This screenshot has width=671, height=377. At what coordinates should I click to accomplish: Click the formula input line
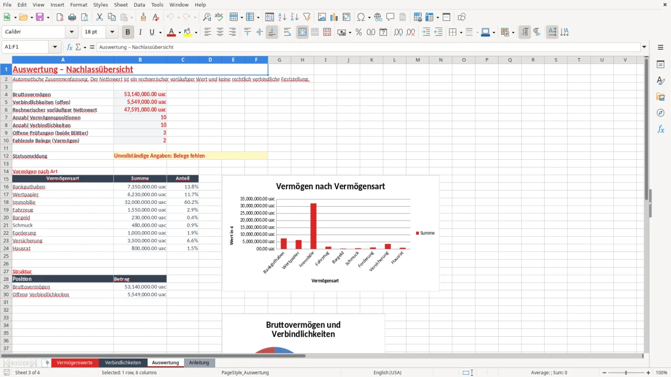point(368,47)
